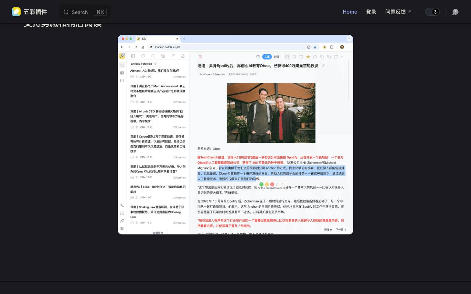Screen dimensions: 471x294
Task: Click the rocket icon in left sidebar
Action: [x=122, y=221]
